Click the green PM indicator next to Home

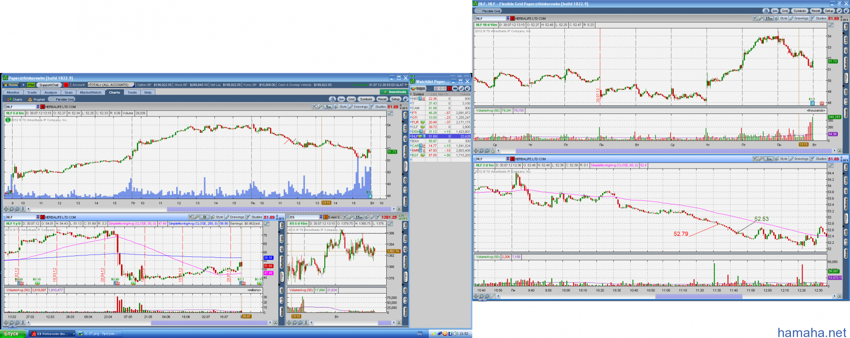click(x=31, y=85)
